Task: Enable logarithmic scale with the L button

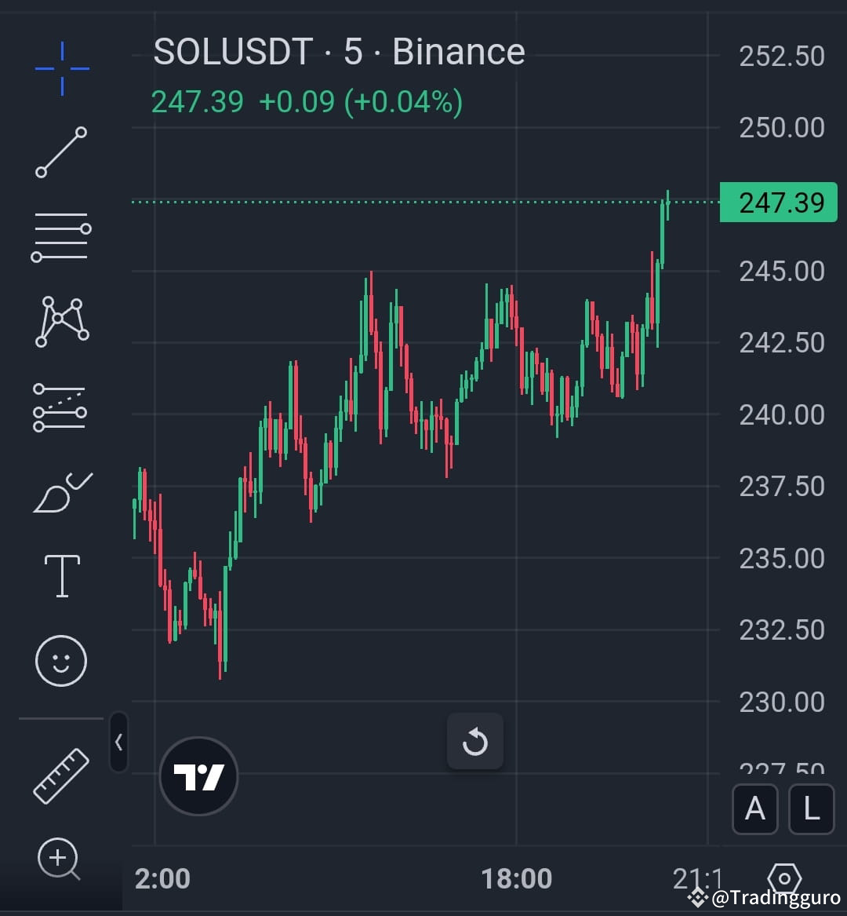Action: 811,809
